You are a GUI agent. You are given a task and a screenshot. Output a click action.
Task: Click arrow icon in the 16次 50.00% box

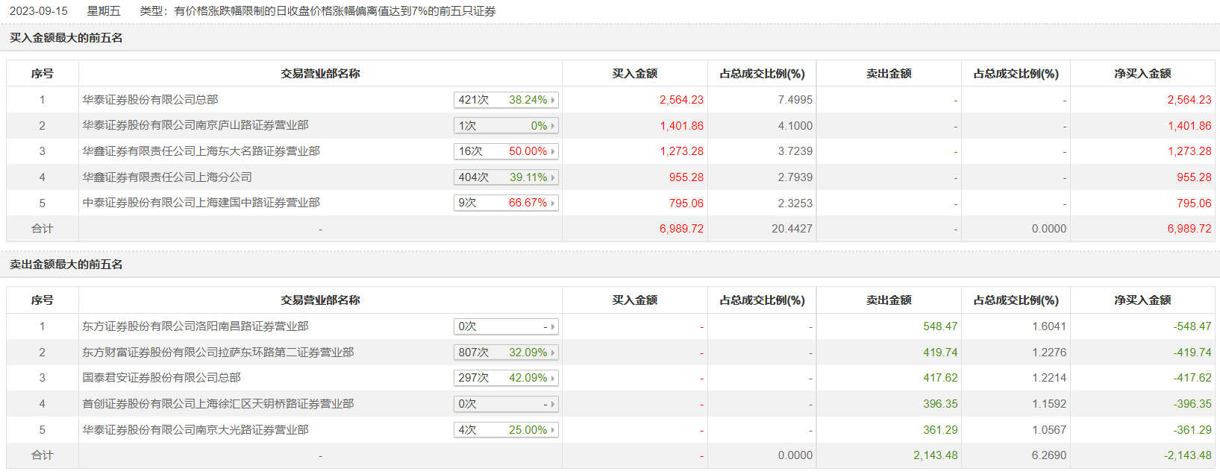(x=553, y=151)
